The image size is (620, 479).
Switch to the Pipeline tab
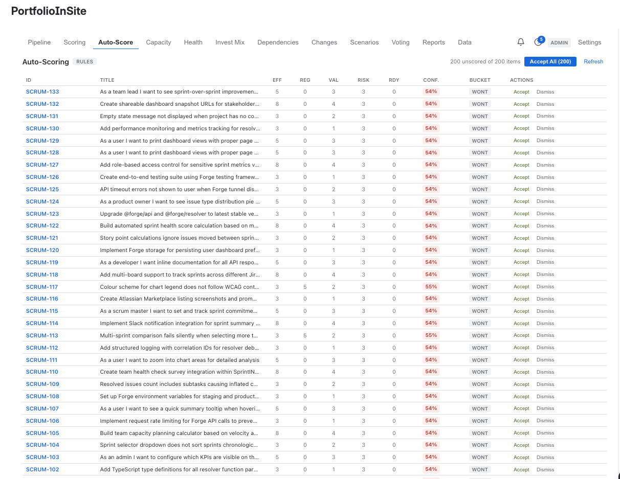(x=39, y=42)
